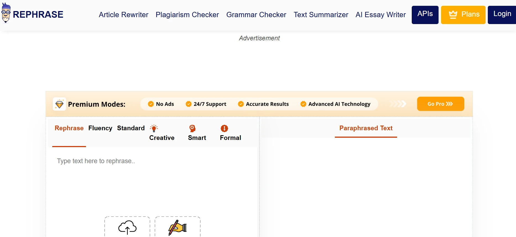This screenshot has height=237, width=516.
Task: Click the crown icon on Plans
Action: click(x=453, y=15)
